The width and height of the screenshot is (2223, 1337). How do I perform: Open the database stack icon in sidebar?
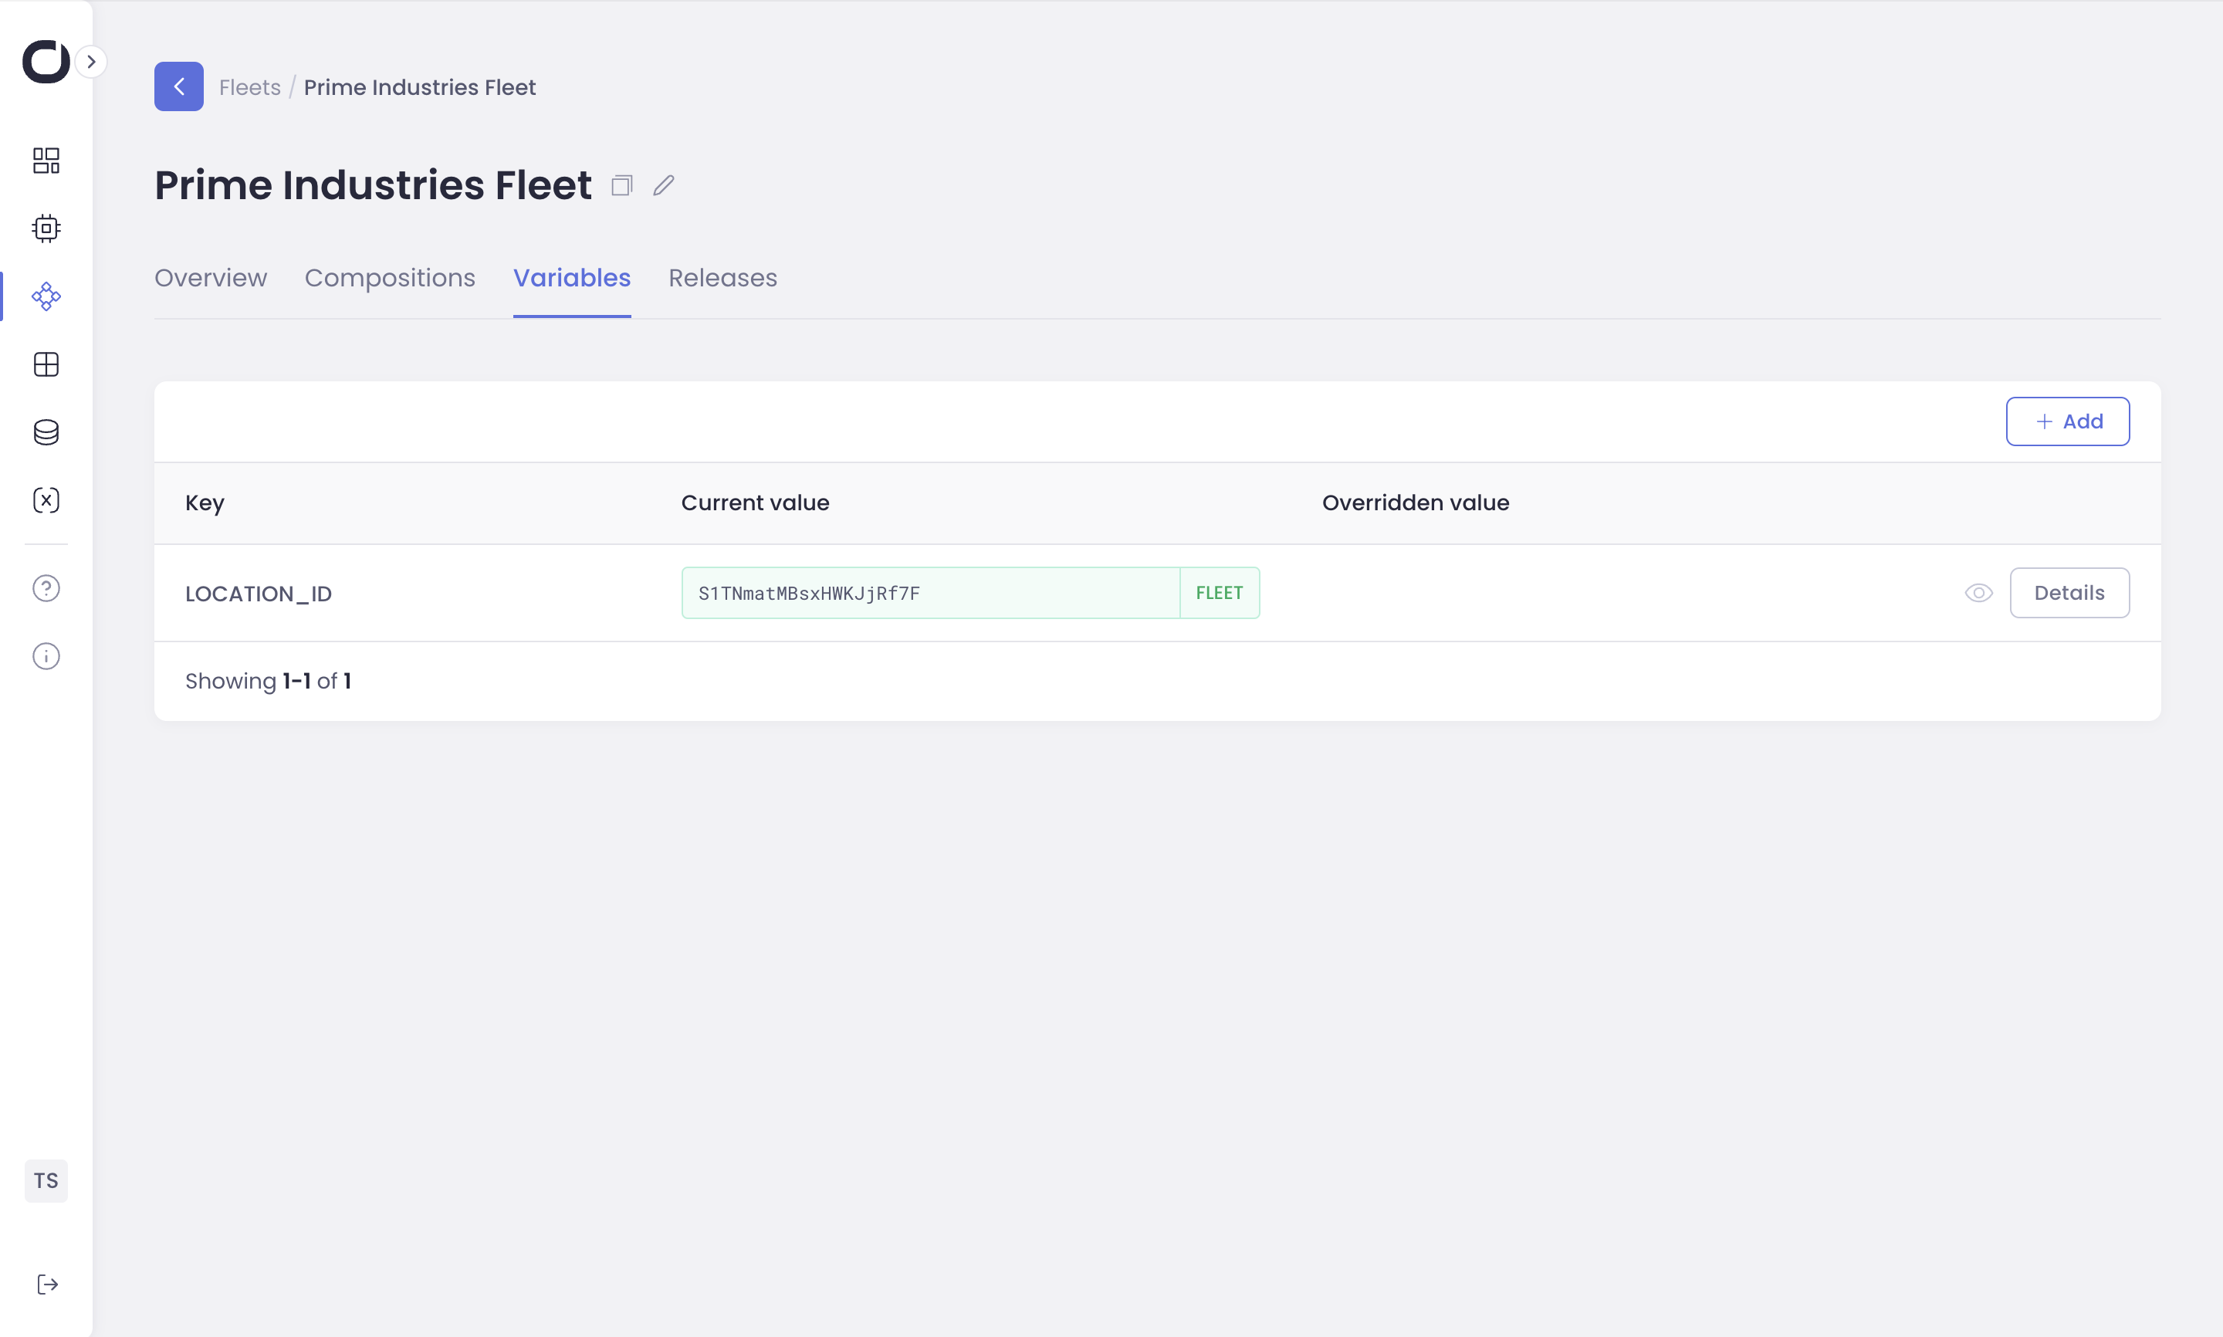pyautogui.click(x=46, y=432)
